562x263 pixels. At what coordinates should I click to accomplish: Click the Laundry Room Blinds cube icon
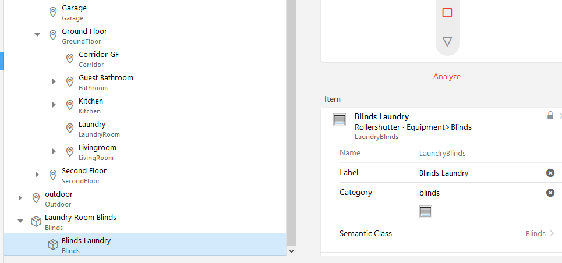click(x=36, y=222)
